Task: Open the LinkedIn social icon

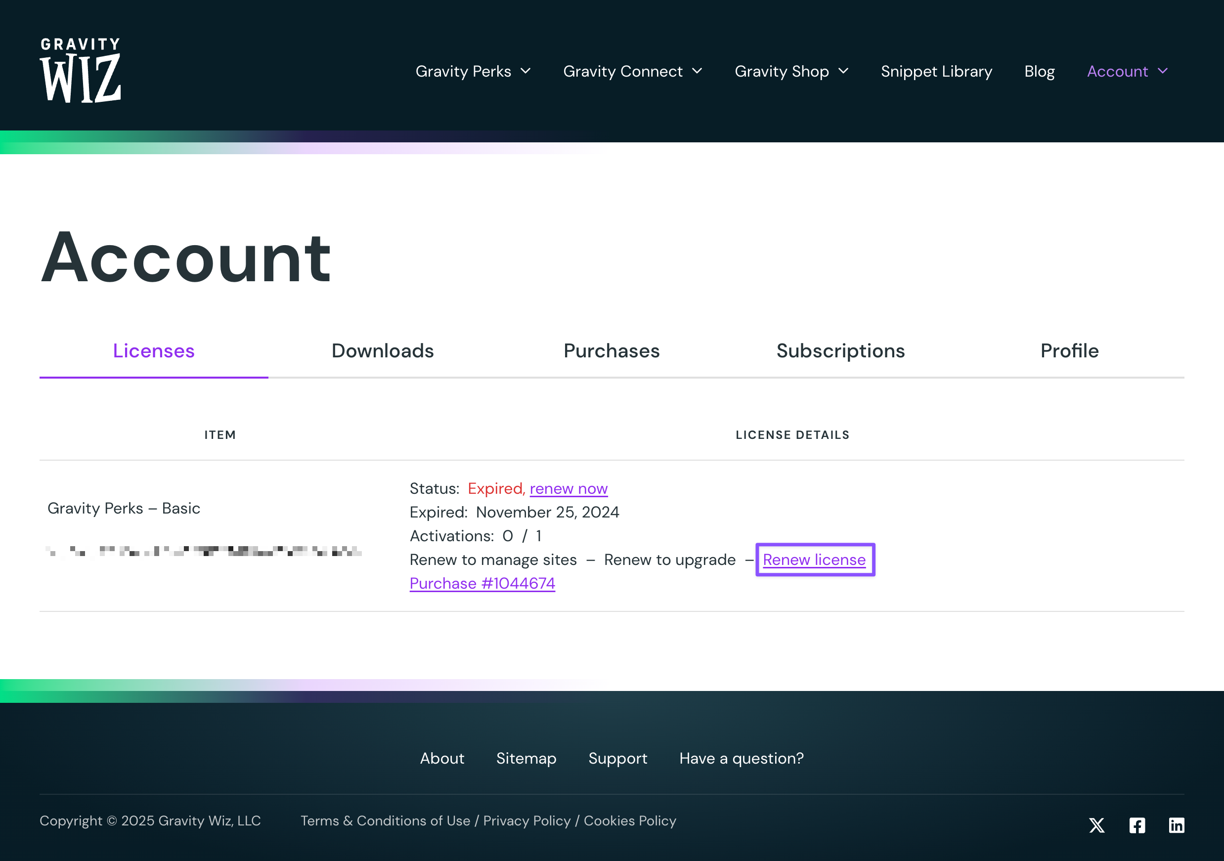Action: pos(1177,825)
